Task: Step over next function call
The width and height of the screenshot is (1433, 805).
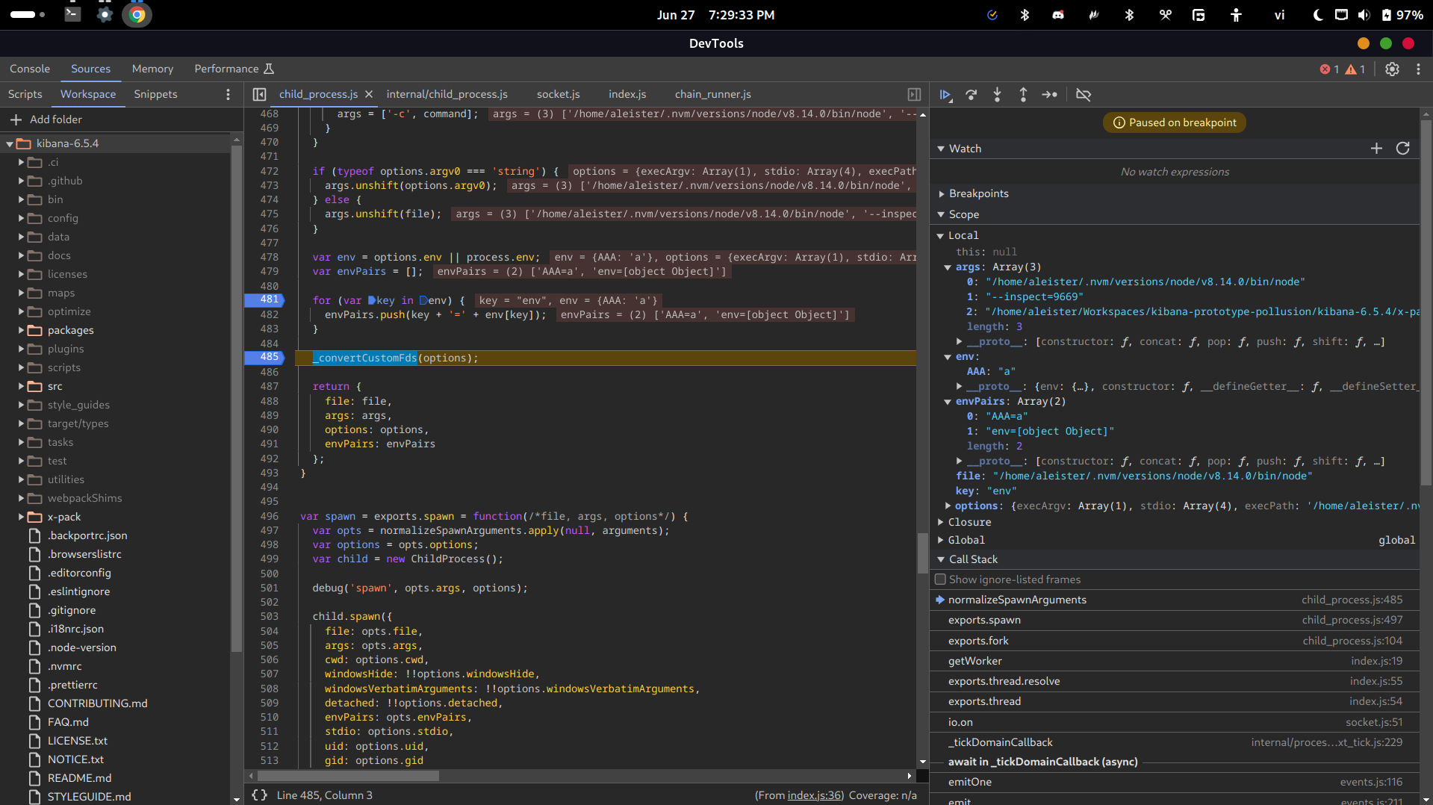Action: click(972, 95)
